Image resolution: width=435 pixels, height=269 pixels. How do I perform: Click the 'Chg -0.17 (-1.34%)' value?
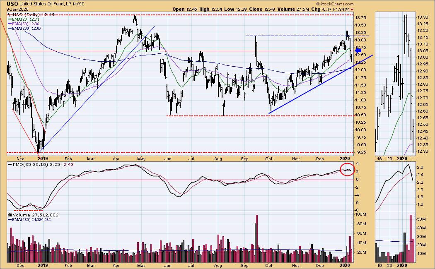point(330,9)
